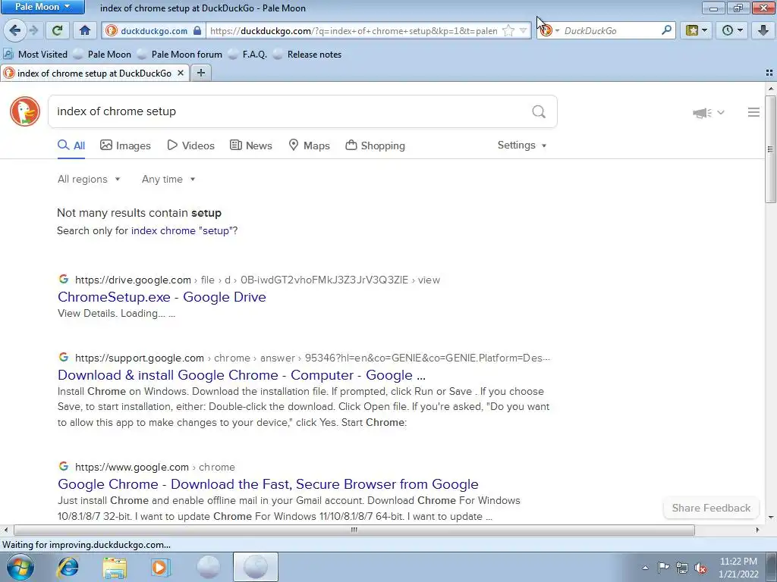The width and height of the screenshot is (777, 582).
Task: Open Download & install Google Chrome result
Action: 241,375
